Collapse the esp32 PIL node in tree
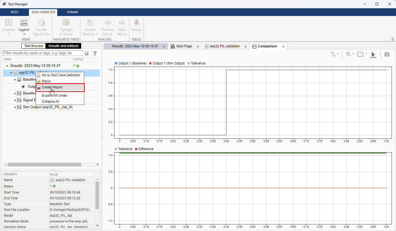This screenshot has height=231, width=396. click(x=11, y=73)
